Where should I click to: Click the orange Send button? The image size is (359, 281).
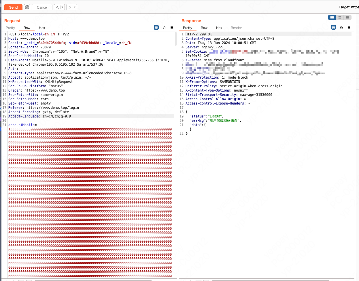[x=13, y=7]
